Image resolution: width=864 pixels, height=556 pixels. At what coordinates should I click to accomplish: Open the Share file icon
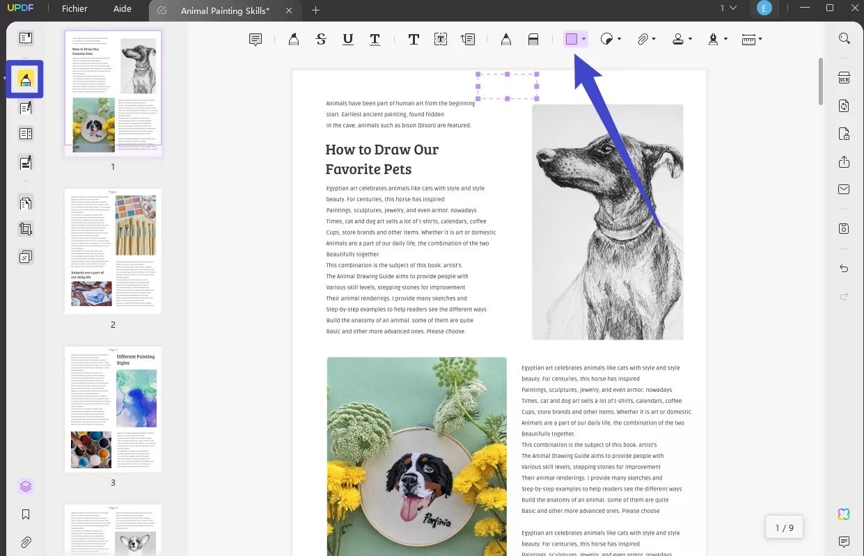coord(844,161)
